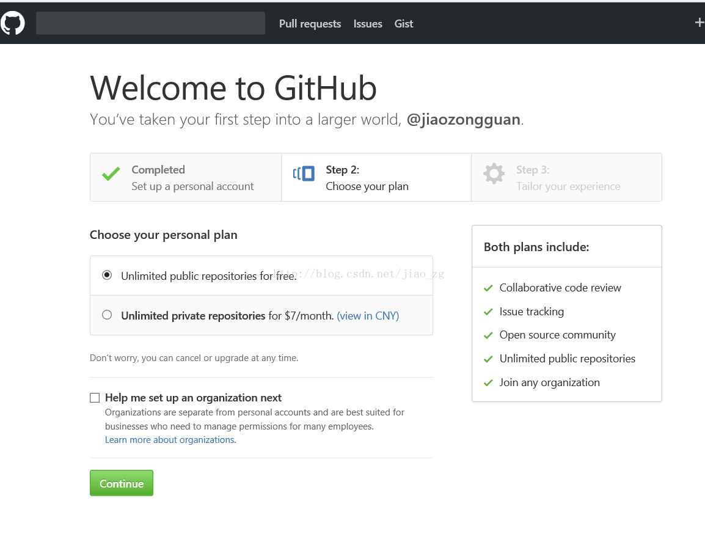
Task: Open Gist in the header
Action: pyautogui.click(x=404, y=24)
